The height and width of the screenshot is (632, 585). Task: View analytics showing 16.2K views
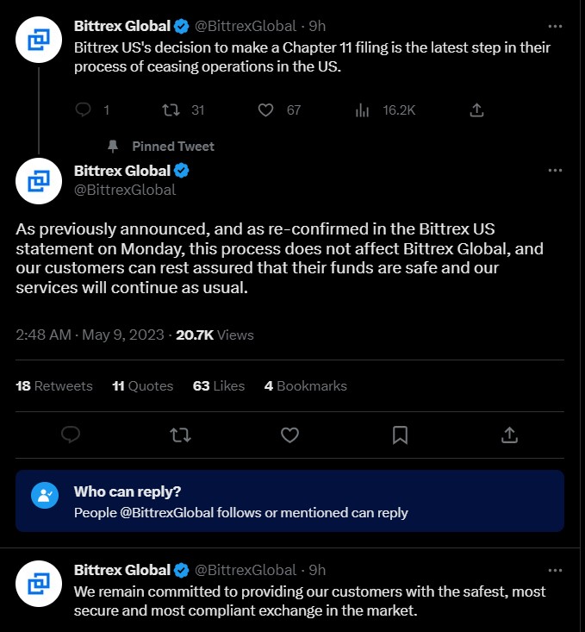click(x=363, y=110)
